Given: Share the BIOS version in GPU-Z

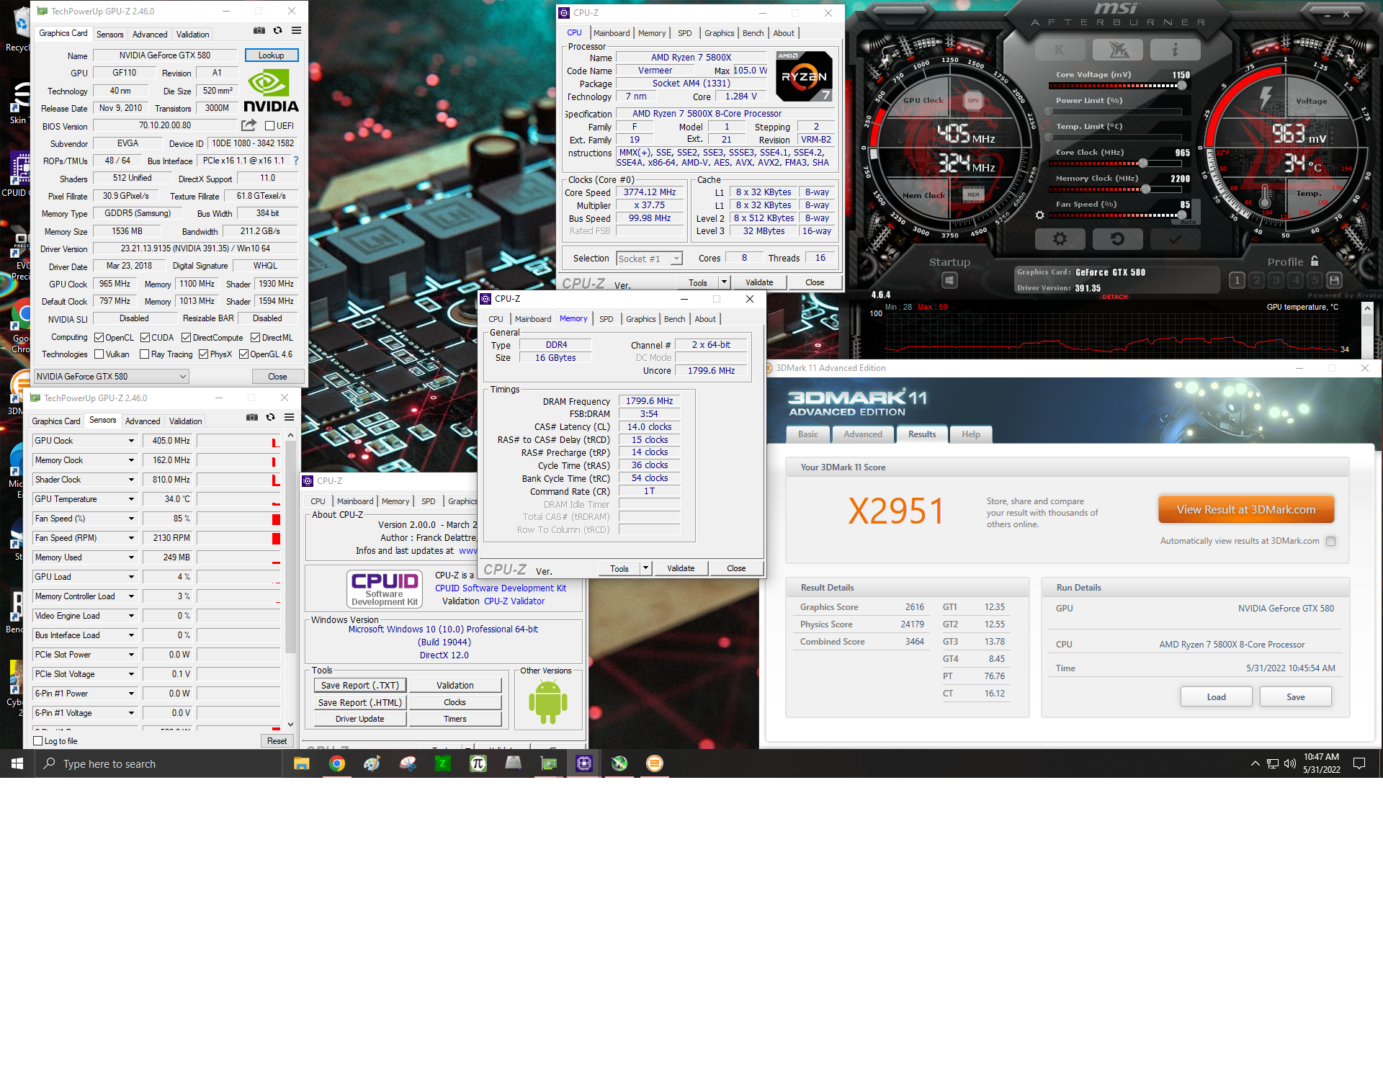Looking at the screenshot, I should click(x=249, y=125).
